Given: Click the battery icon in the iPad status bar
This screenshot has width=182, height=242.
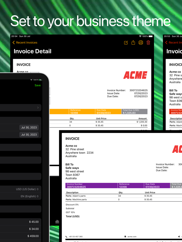Looking at the screenshot, I should (x=151, y=36).
